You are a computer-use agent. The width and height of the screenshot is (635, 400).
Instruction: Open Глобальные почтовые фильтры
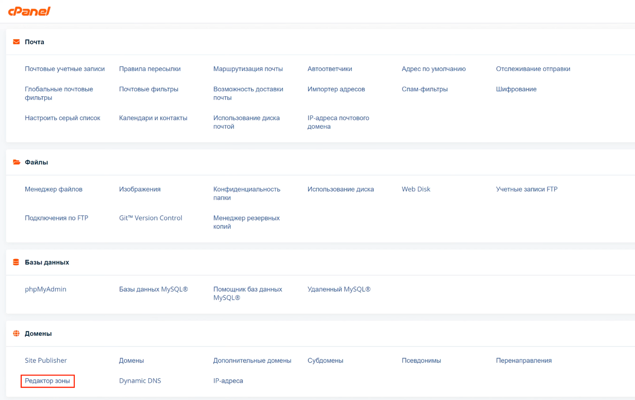[x=59, y=94]
